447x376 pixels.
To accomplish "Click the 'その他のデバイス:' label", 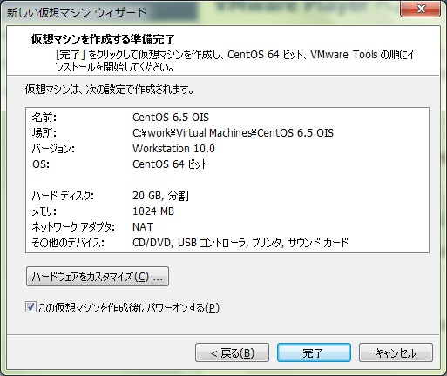I will pos(68,243).
